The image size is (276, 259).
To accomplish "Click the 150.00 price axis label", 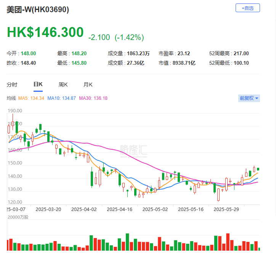I will (15, 163).
